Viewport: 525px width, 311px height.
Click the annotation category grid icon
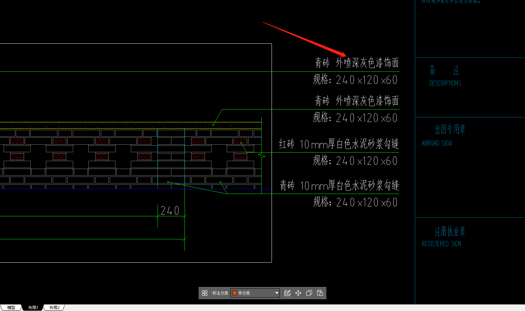[x=205, y=293]
